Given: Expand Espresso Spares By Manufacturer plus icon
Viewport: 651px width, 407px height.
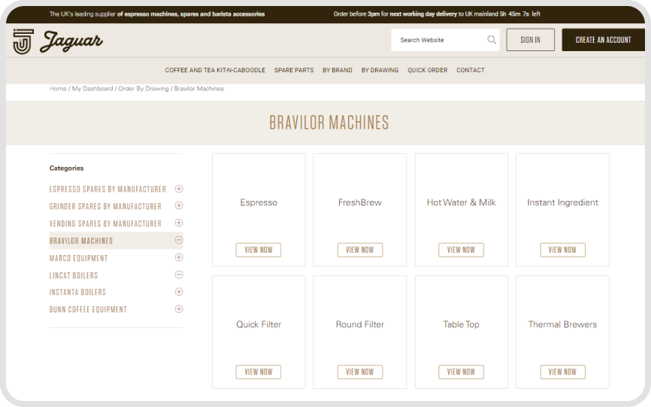Looking at the screenshot, I should [179, 189].
